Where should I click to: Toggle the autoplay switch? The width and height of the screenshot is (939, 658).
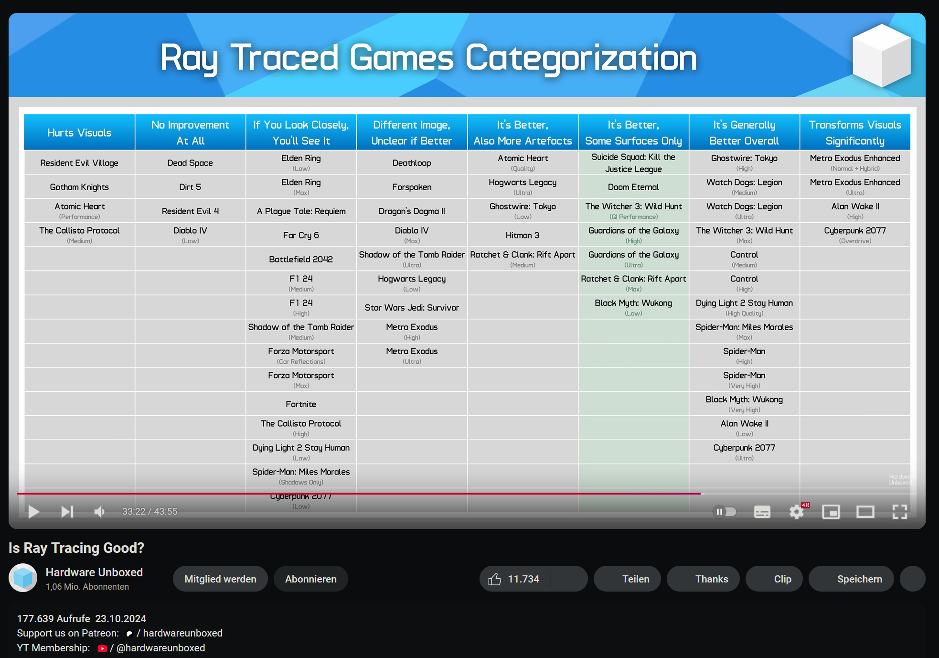724,512
